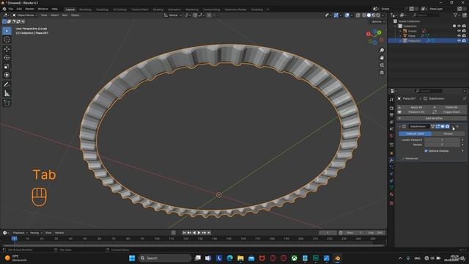Open the File menu
The height and width of the screenshot is (264, 469).
click(11, 9)
